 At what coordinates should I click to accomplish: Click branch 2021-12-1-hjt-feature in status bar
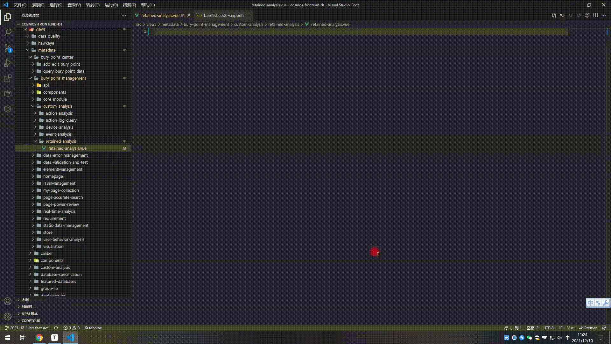coord(26,328)
